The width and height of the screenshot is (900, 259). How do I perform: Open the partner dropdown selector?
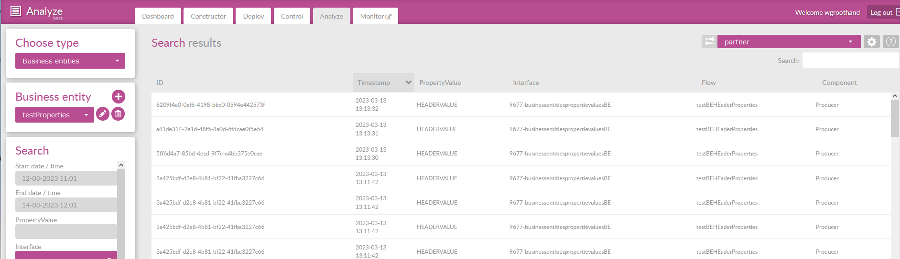pos(789,42)
